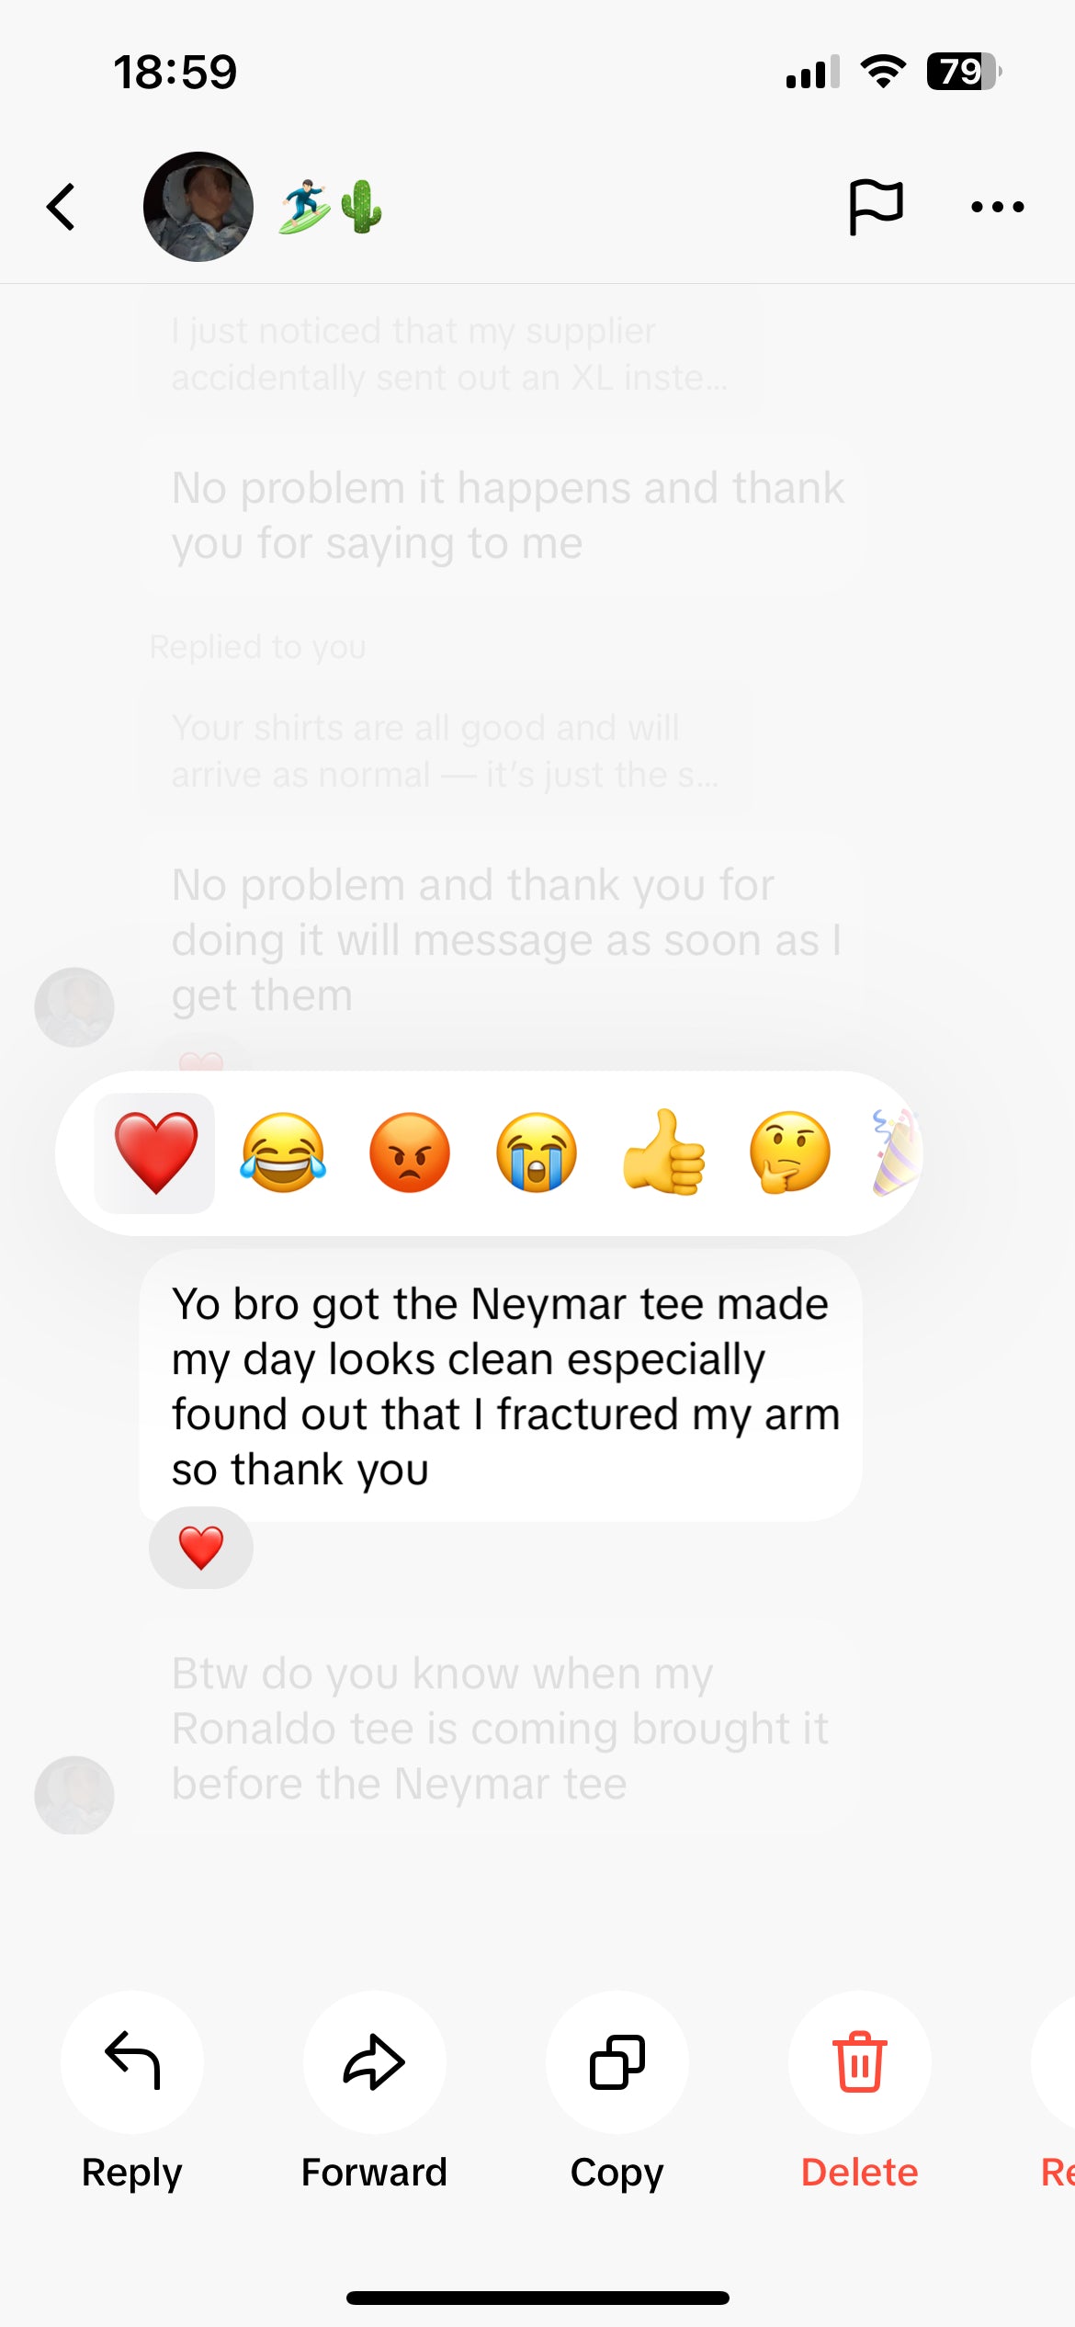Tap the heart reaction badge under the message

(x=201, y=1548)
